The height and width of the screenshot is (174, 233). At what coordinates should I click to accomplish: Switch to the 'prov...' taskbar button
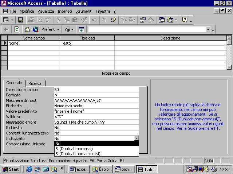125,169
